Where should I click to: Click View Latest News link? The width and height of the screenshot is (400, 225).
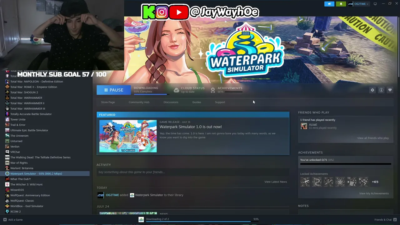pos(276,182)
